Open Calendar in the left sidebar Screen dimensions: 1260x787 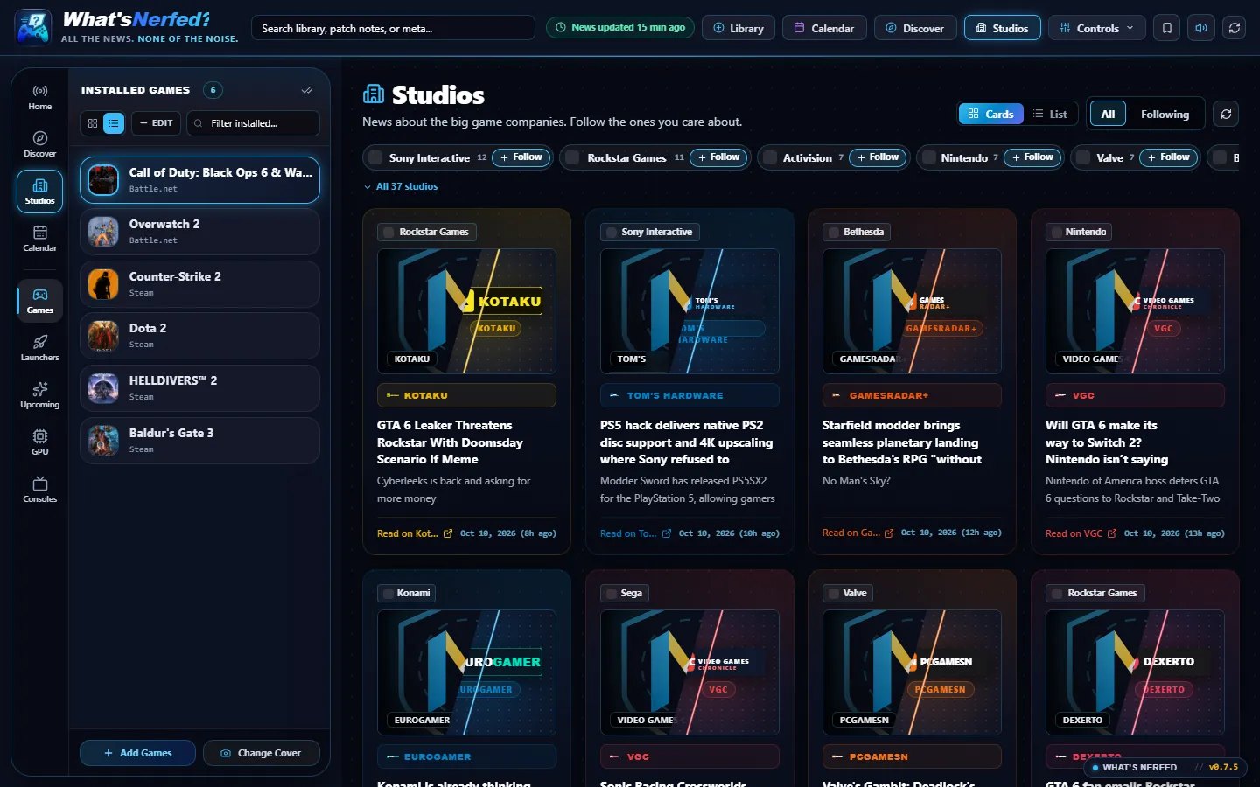pyautogui.click(x=39, y=239)
